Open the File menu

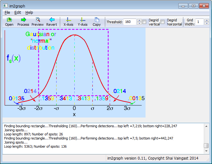pyautogui.click(x=7, y=13)
